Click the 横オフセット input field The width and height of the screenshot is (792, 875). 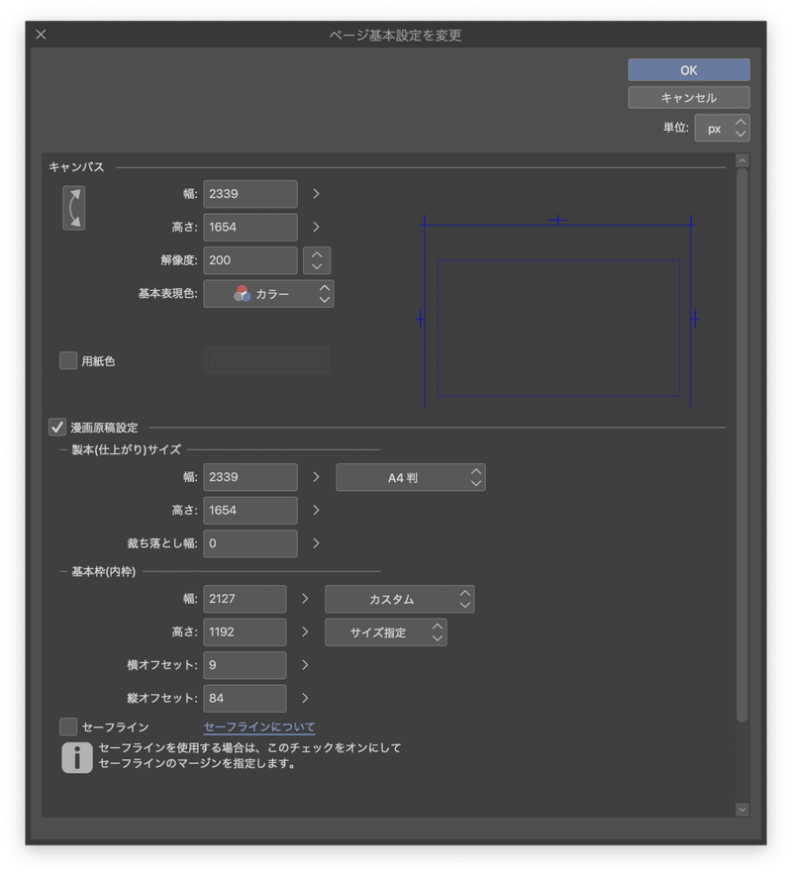[244, 665]
